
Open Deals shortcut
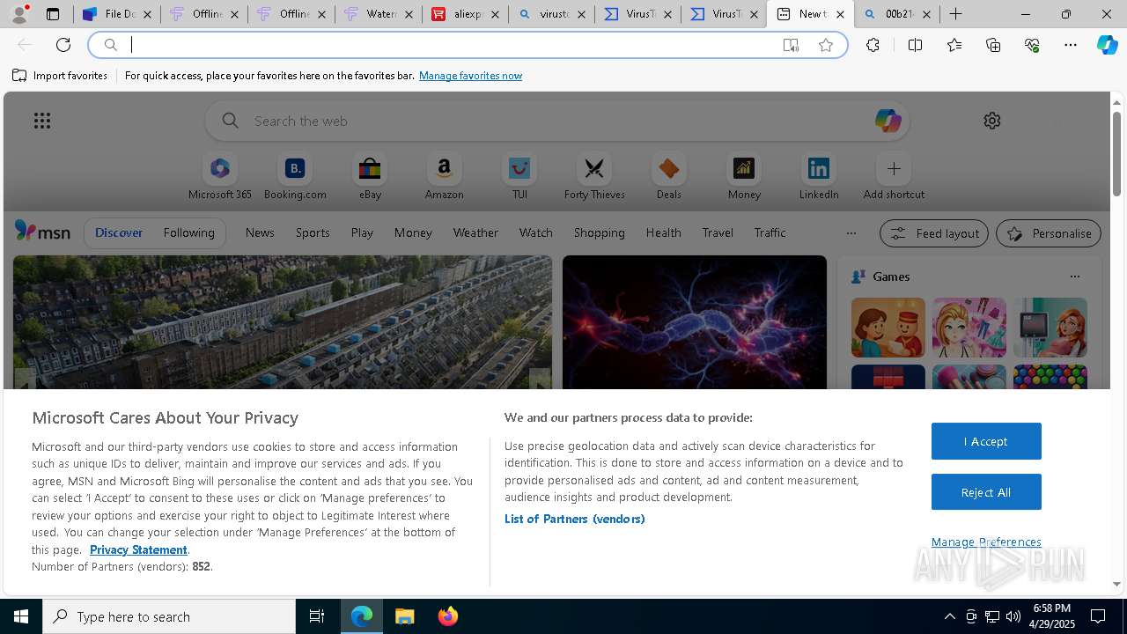(669, 177)
